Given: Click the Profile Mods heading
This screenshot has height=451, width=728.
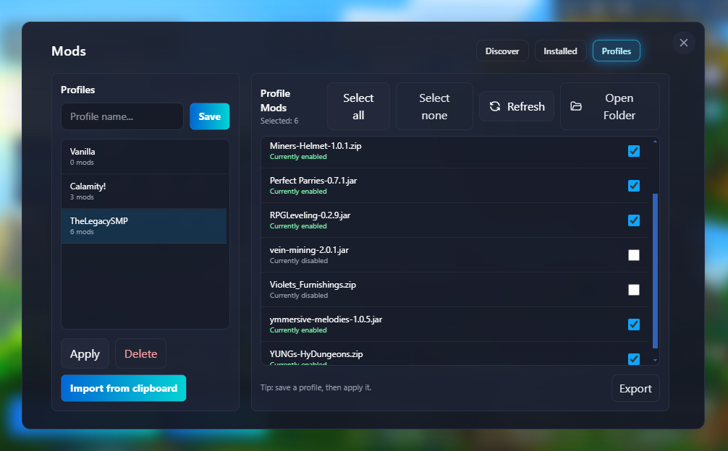Looking at the screenshot, I should point(275,100).
